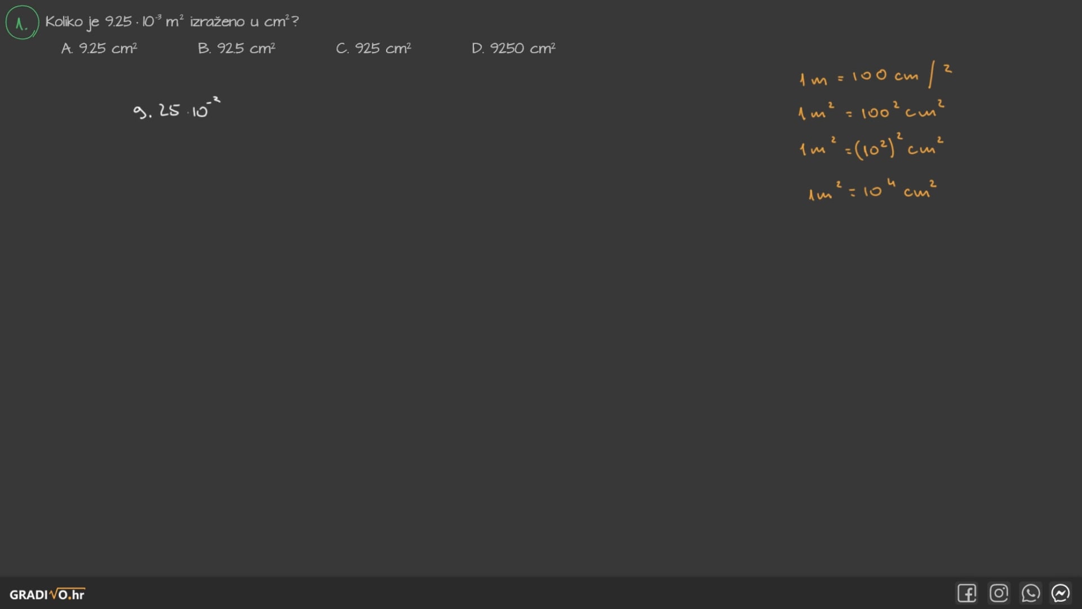Screen dimensions: 1082x609
Task: Click the question mark ending the question
Action: point(295,21)
